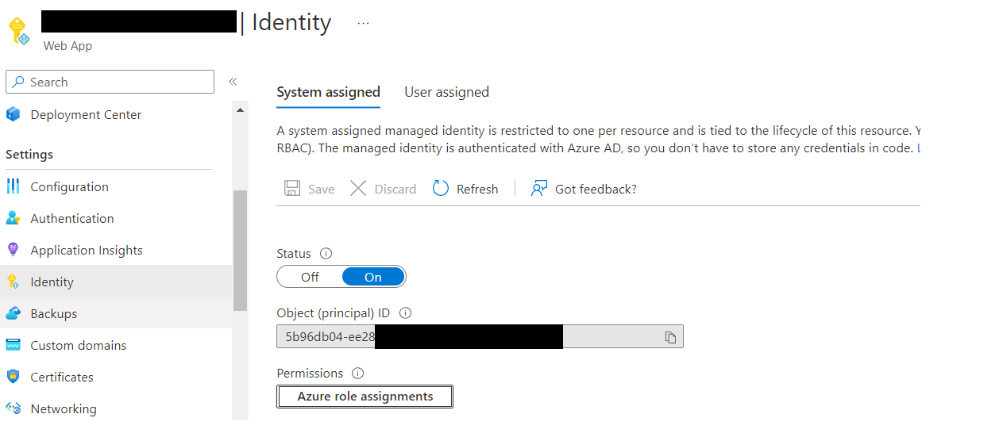Collapse the sidebar with double chevron
This screenshot has width=1003, height=437.
pos(233,82)
